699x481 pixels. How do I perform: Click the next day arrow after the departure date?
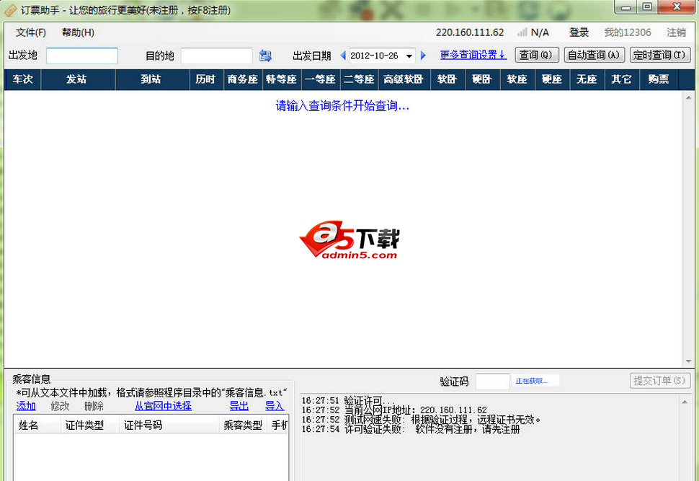422,56
